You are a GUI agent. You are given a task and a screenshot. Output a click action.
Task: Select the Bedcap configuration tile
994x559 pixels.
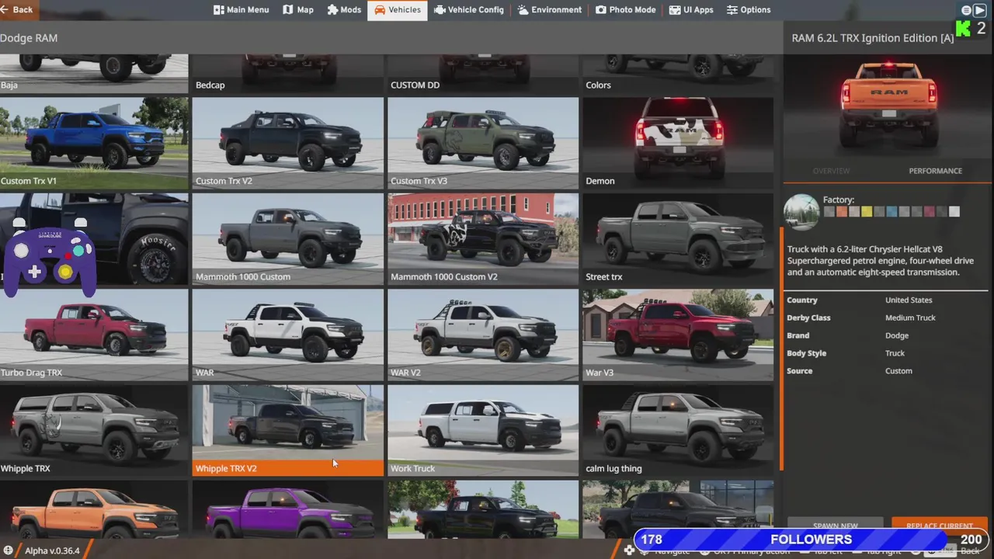coord(287,74)
